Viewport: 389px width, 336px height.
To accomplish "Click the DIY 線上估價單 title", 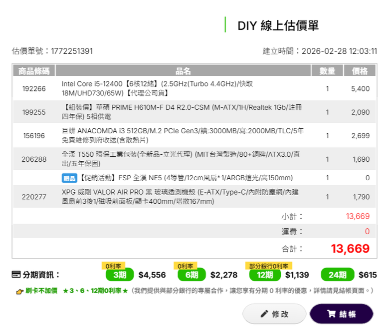I will (x=278, y=25).
